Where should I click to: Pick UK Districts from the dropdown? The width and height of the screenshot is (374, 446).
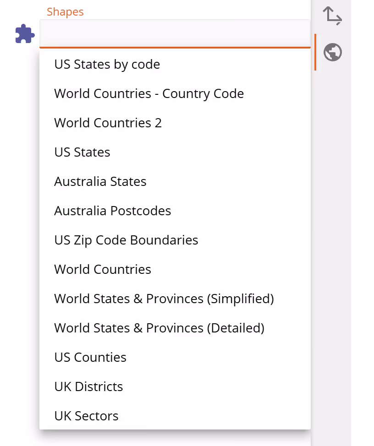[x=88, y=386]
